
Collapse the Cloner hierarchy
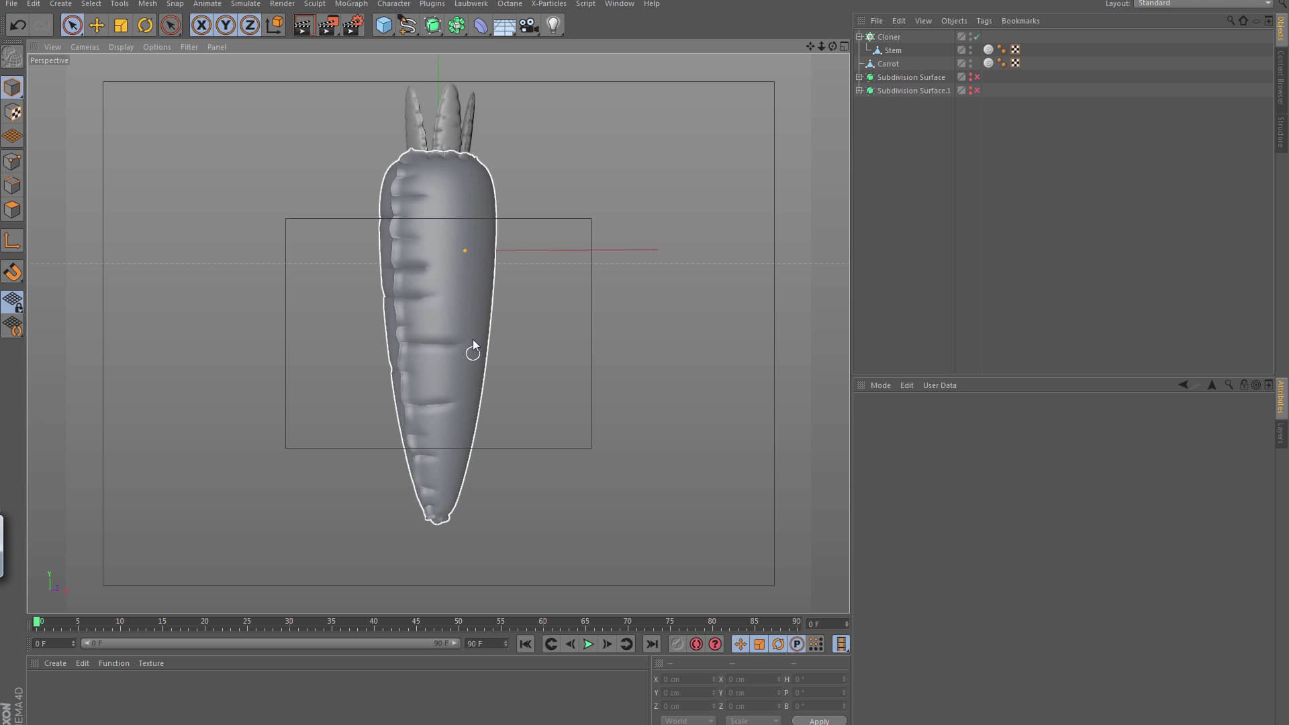(861, 37)
